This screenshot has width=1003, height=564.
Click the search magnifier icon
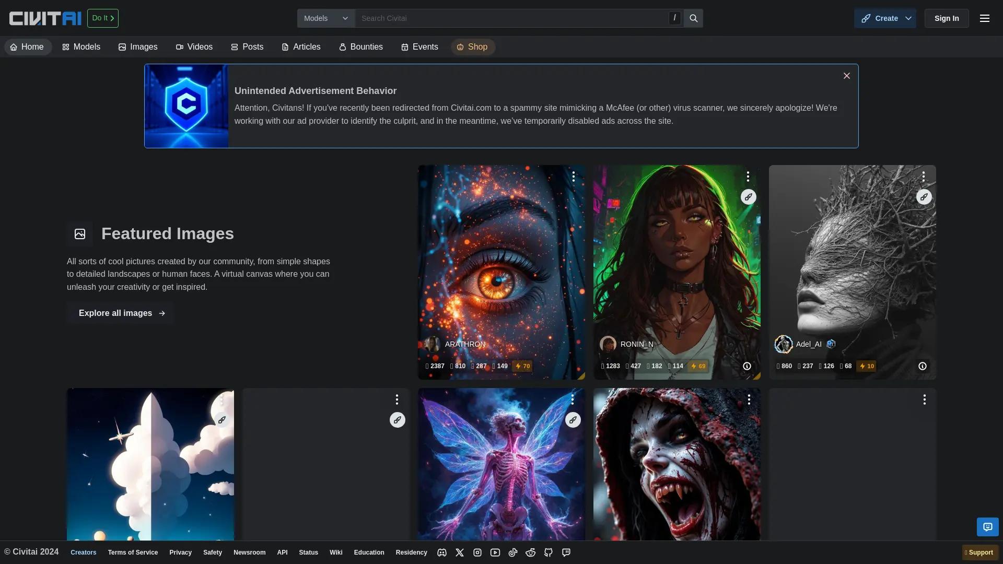(693, 18)
